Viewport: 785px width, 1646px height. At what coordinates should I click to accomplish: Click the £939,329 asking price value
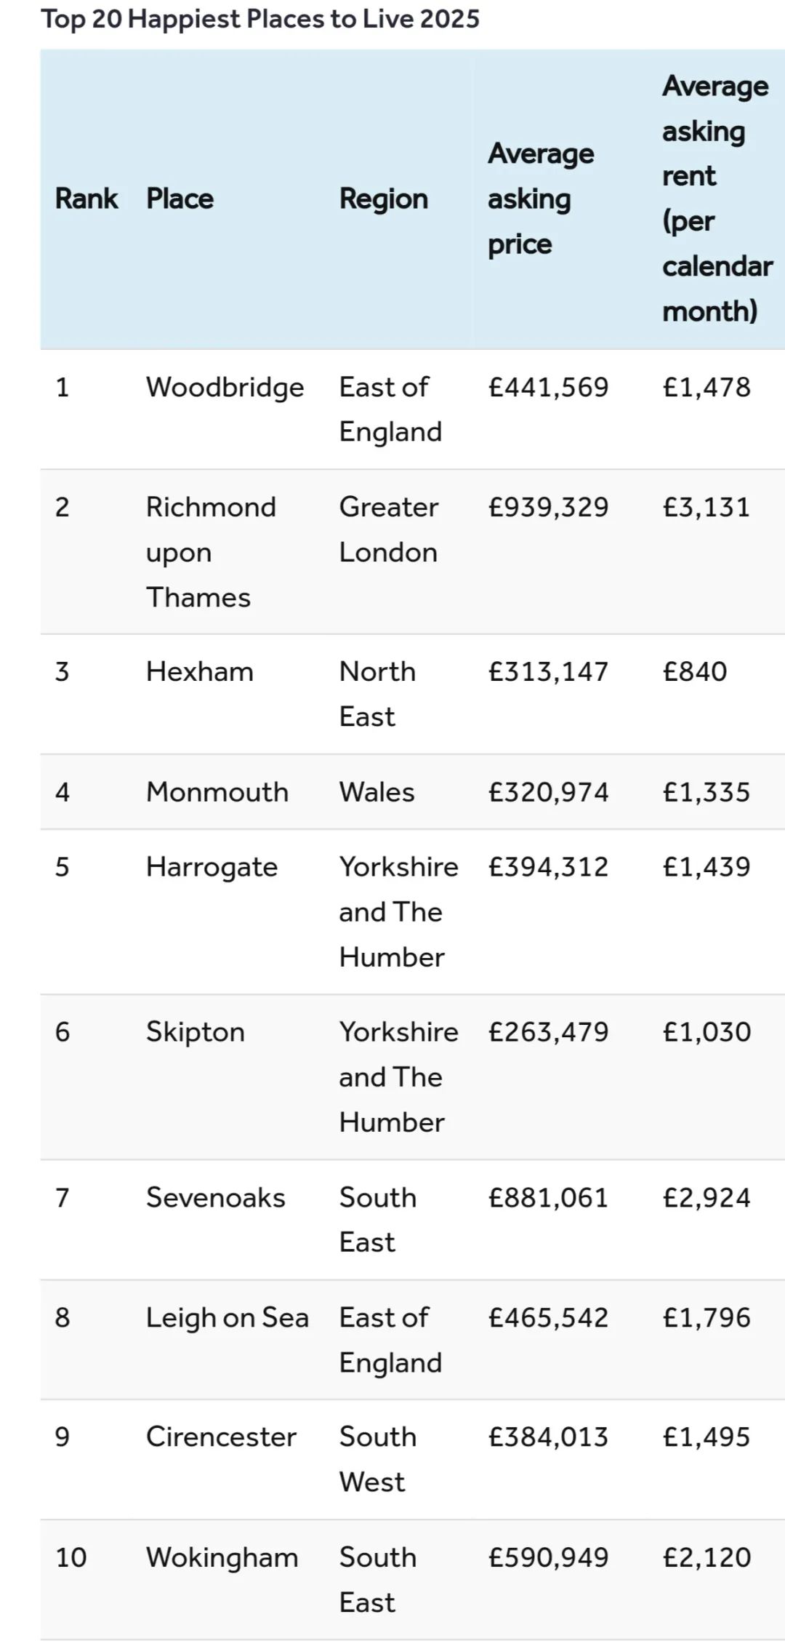548,508
